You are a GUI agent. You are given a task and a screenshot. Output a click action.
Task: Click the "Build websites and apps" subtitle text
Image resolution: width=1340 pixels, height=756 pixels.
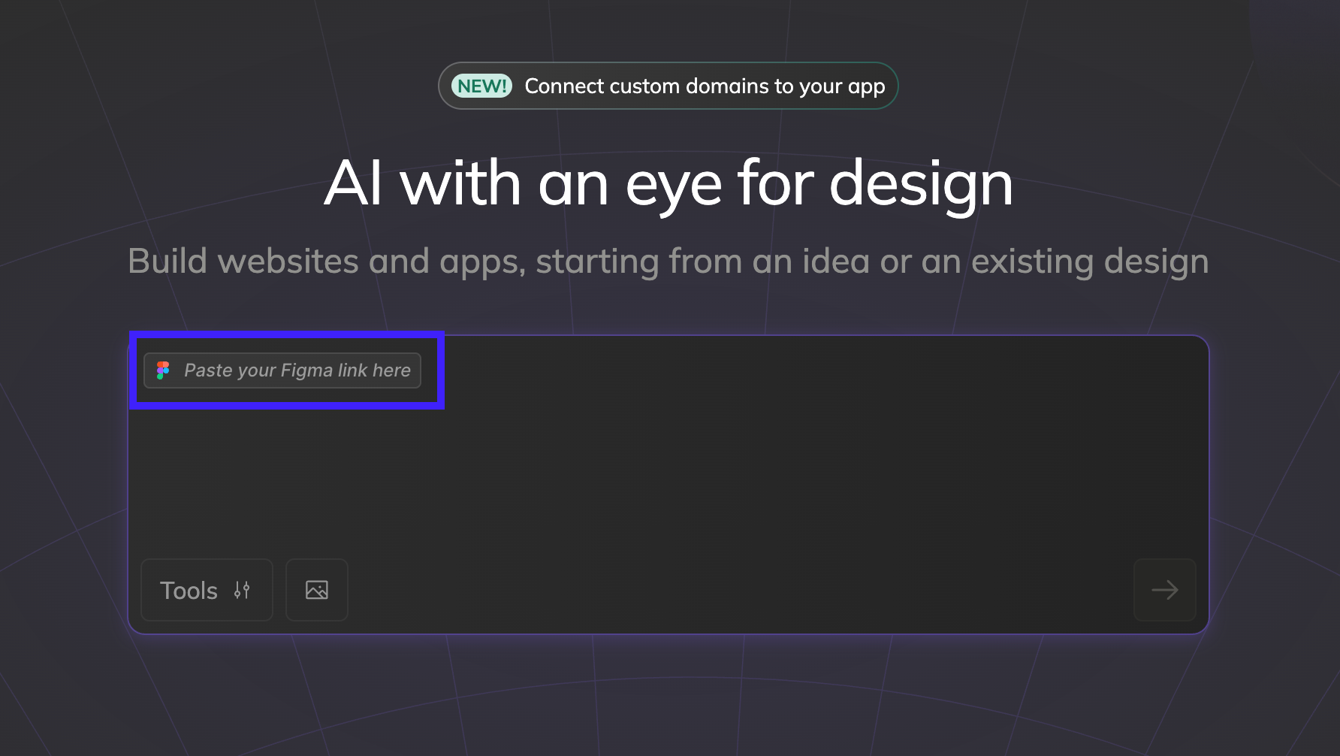668,262
